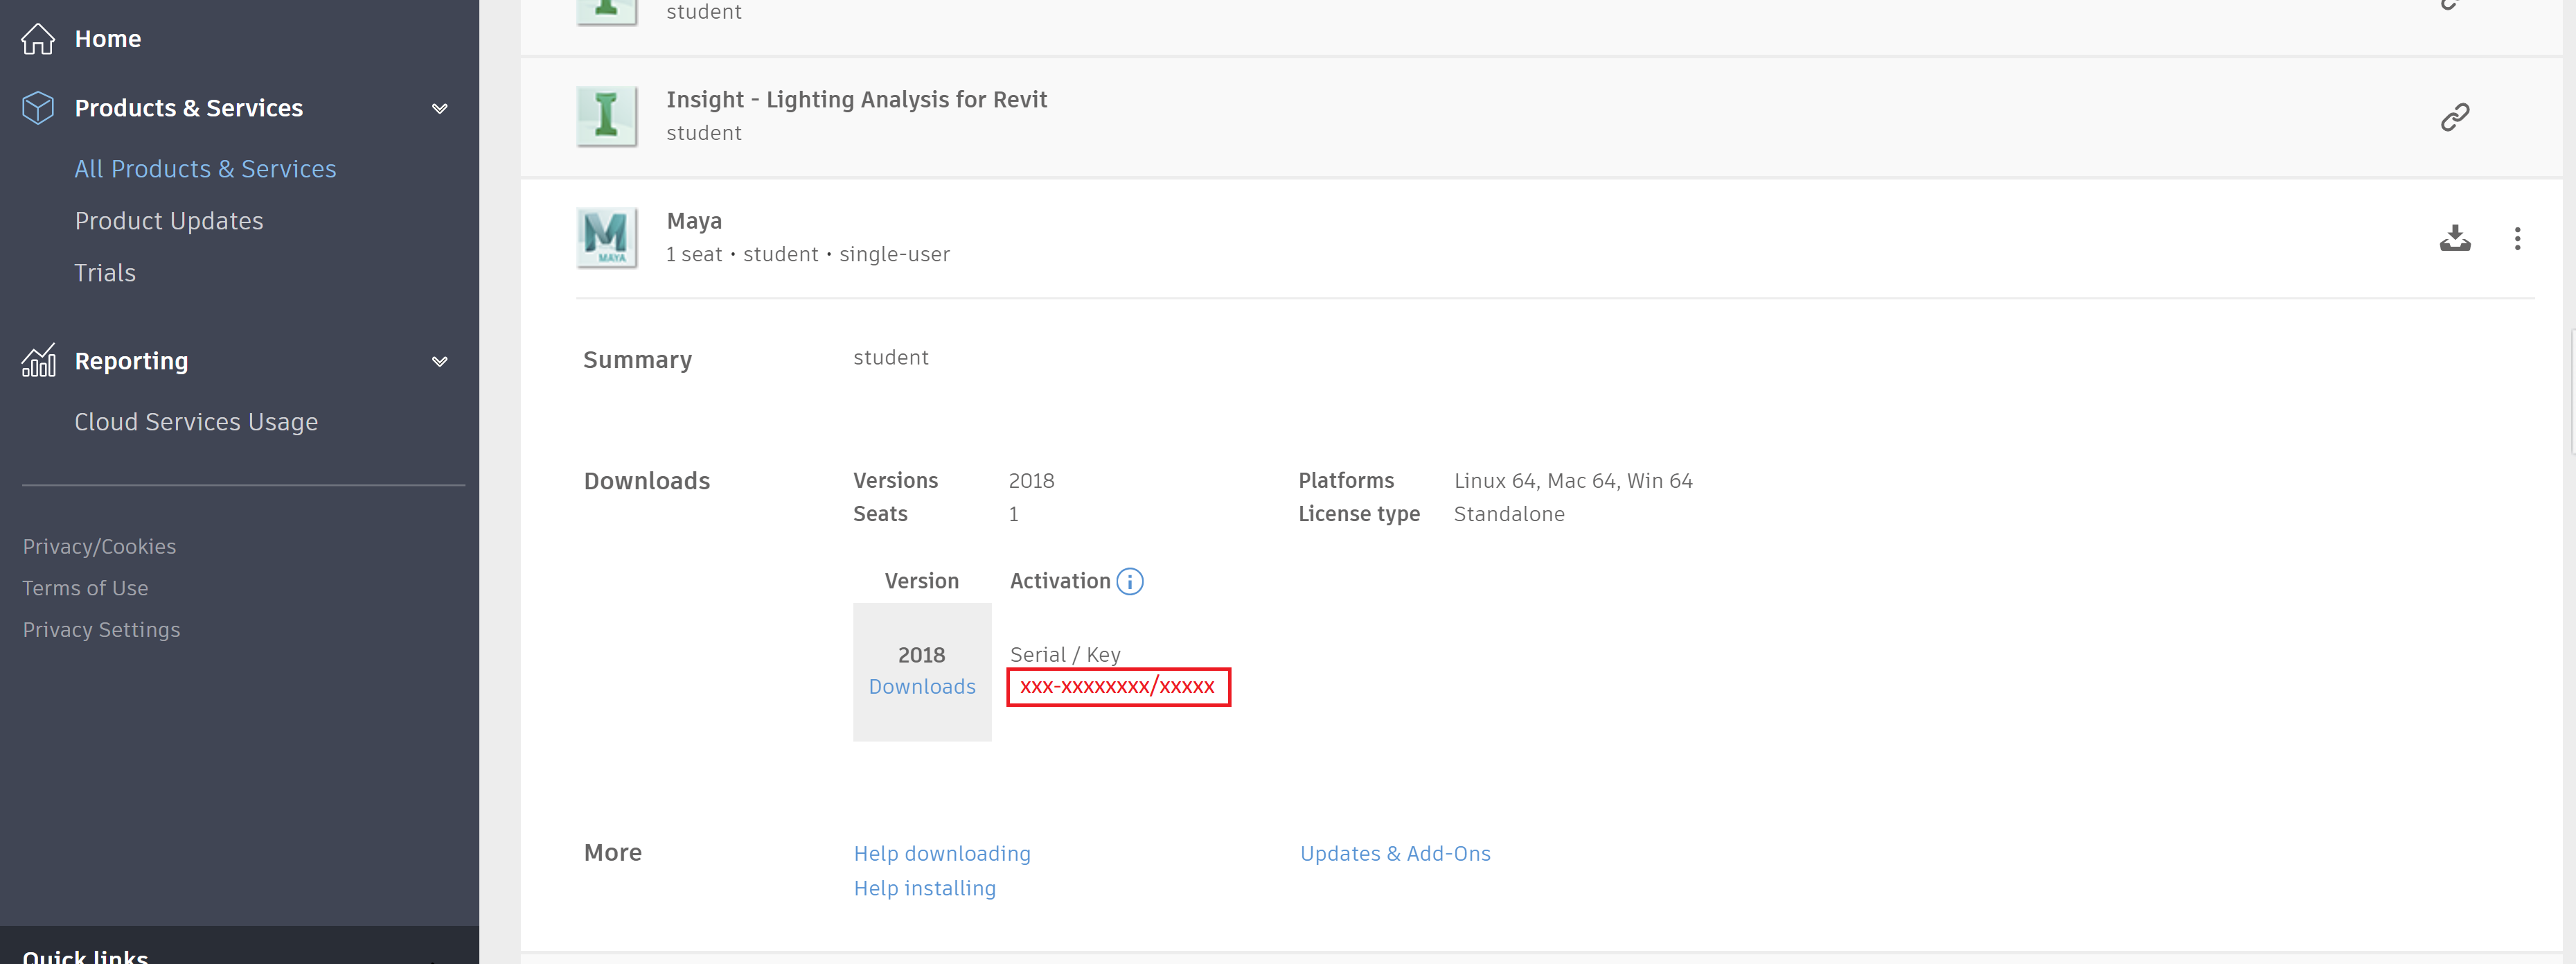This screenshot has width=2576, height=964.
Task: Click the Maya product title
Action: (694, 221)
